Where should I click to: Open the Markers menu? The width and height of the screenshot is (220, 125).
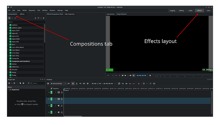tap(52, 11)
